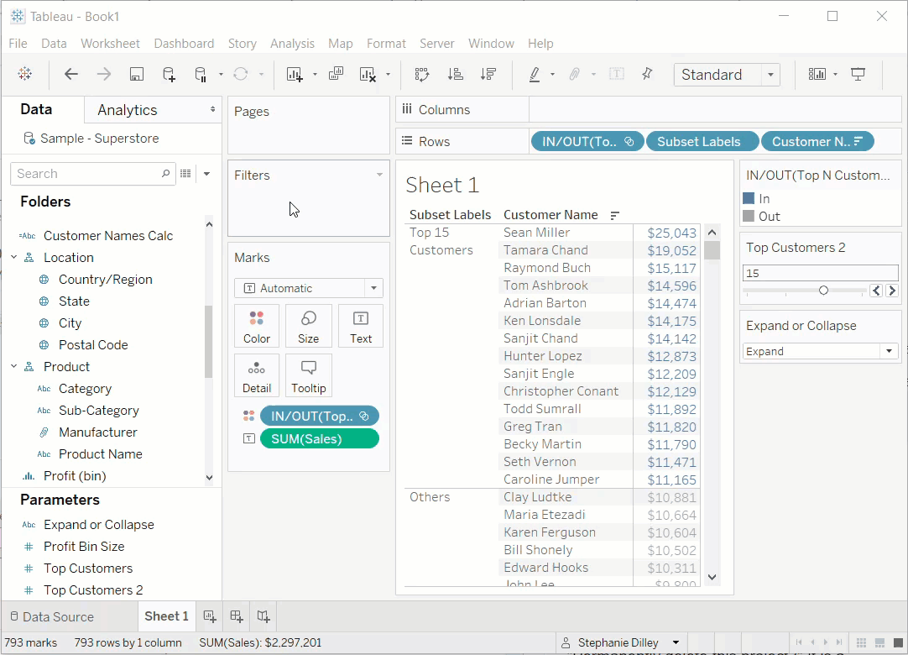The height and width of the screenshot is (655, 908).
Task: Click the Tooltip button on Marks card
Action: (308, 375)
